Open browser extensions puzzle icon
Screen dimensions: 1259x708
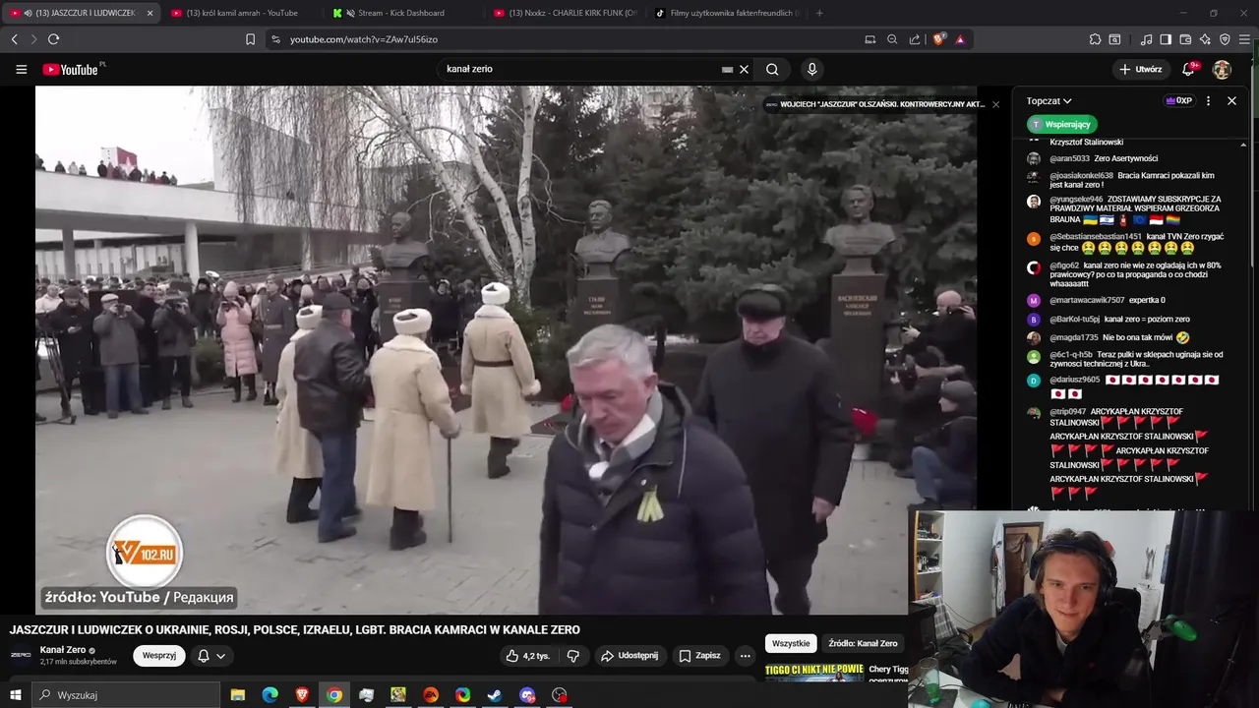(1095, 39)
